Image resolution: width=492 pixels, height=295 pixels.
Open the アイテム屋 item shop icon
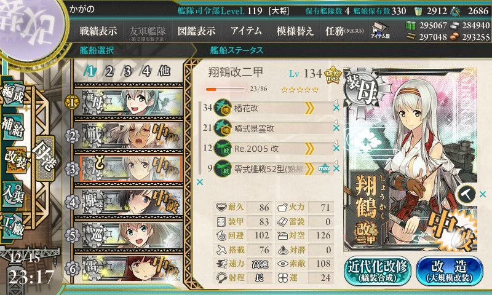[x=380, y=30]
